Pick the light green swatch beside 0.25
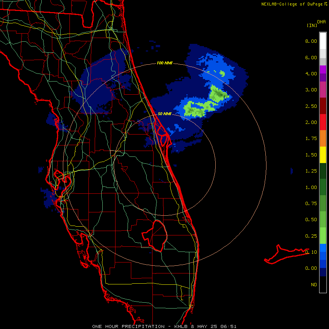Screen dimensions: 329x329 (323, 236)
